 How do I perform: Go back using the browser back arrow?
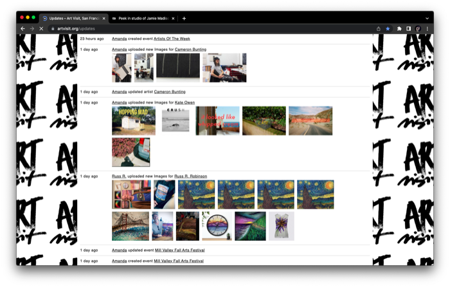(22, 29)
